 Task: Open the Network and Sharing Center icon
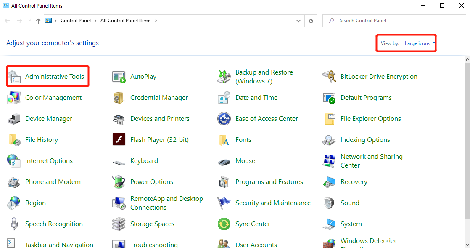point(329,161)
